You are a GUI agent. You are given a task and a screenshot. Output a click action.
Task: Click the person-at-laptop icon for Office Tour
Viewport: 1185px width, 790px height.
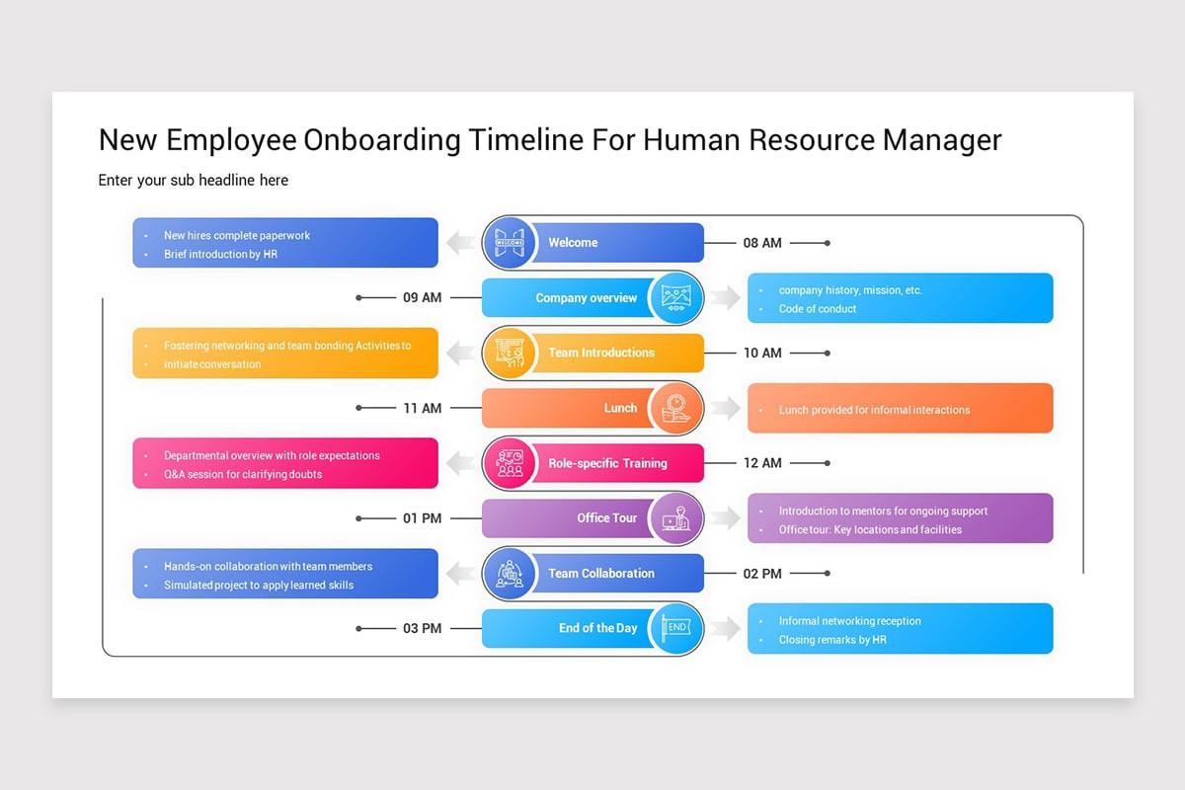677,517
